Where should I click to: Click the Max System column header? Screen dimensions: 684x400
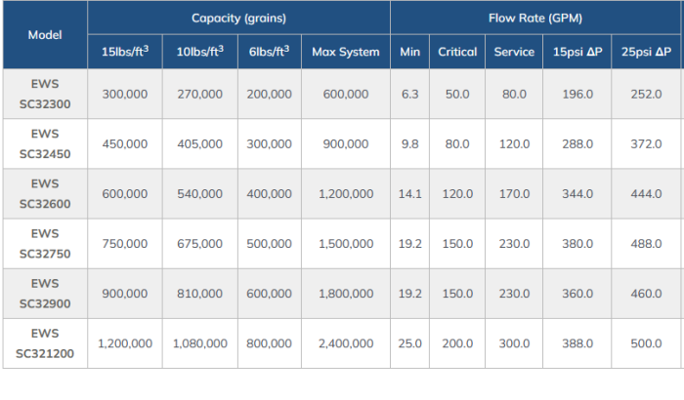point(346,52)
